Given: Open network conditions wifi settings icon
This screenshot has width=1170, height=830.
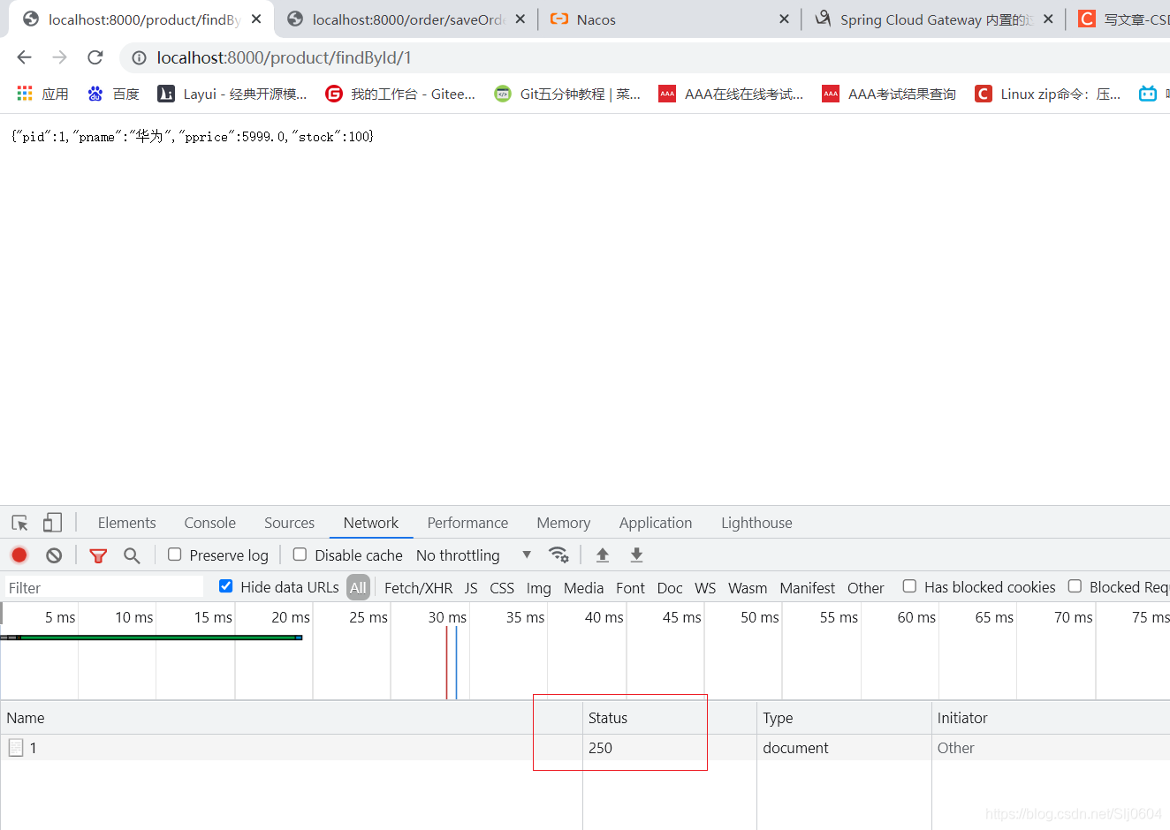Looking at the screenshot, I should pos(558,555).
